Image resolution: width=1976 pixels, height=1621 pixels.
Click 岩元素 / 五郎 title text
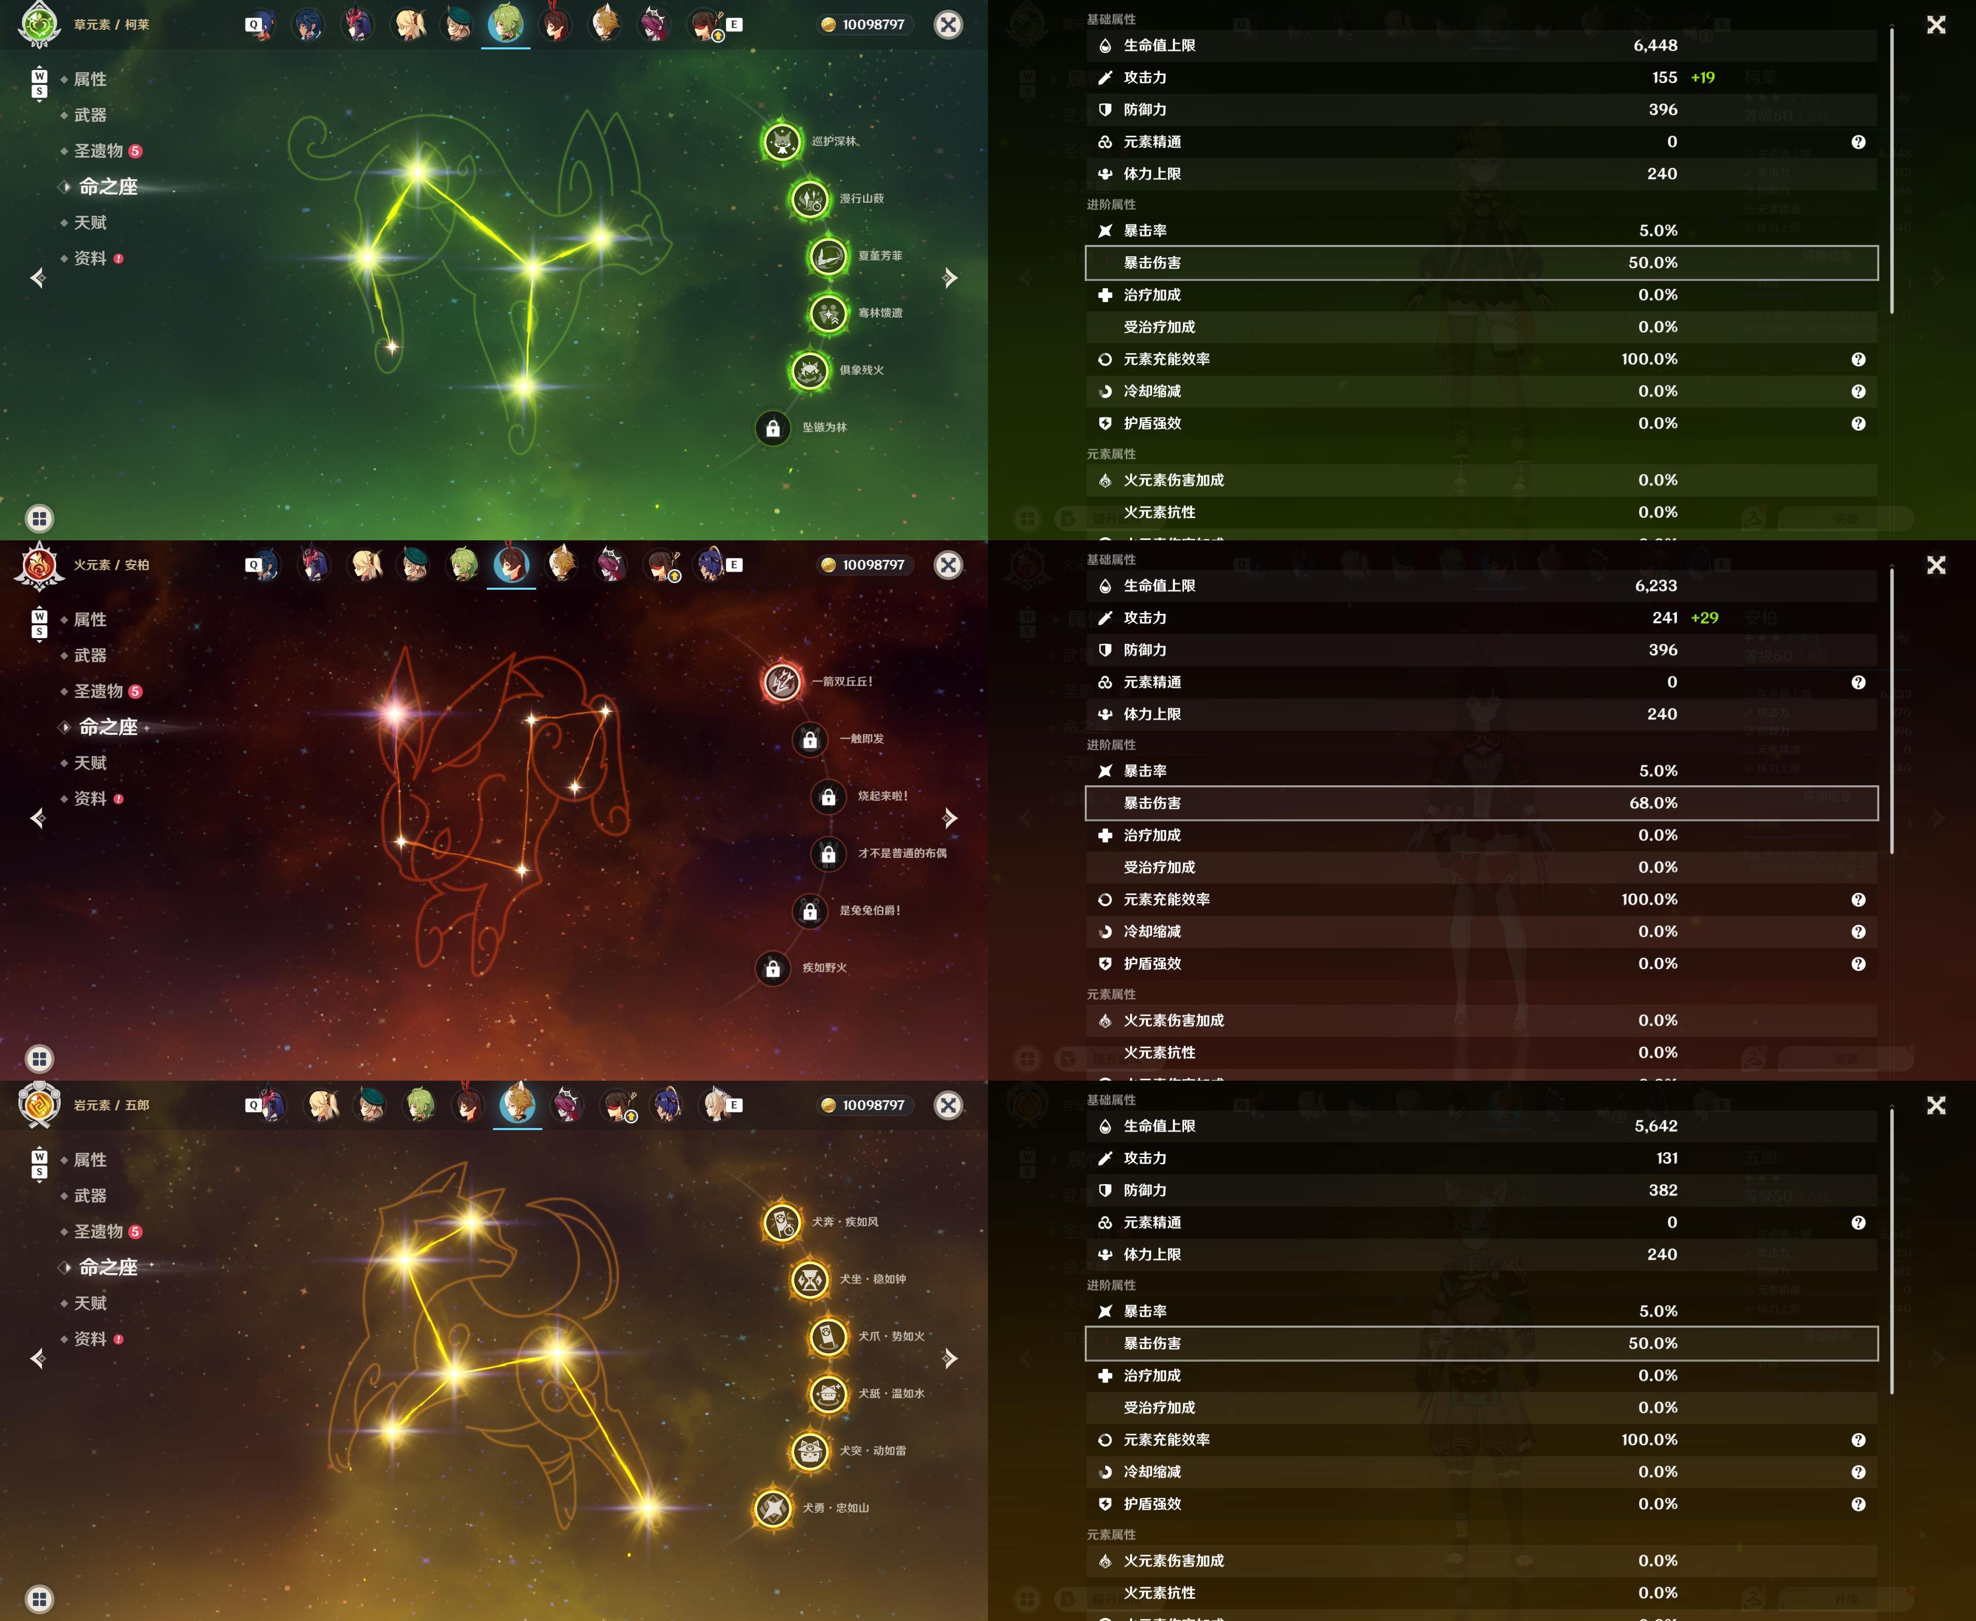(x=112, y=1105)
